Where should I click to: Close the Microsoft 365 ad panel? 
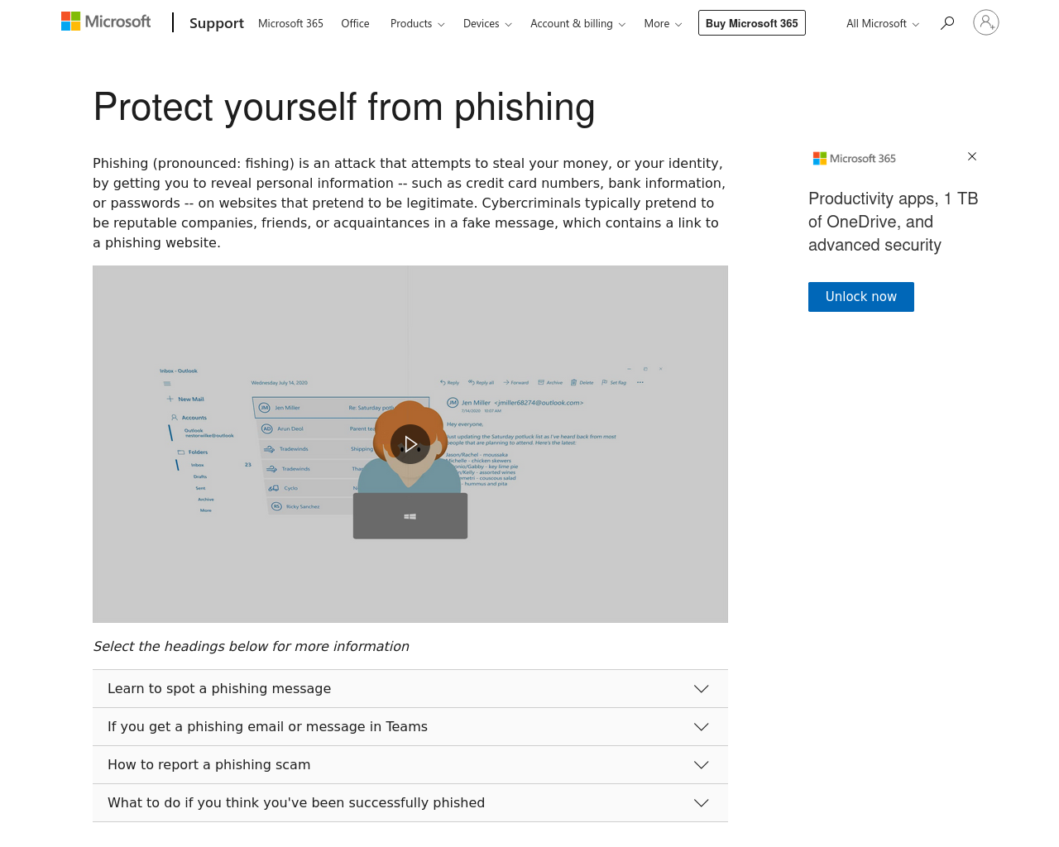pos(972,156)
